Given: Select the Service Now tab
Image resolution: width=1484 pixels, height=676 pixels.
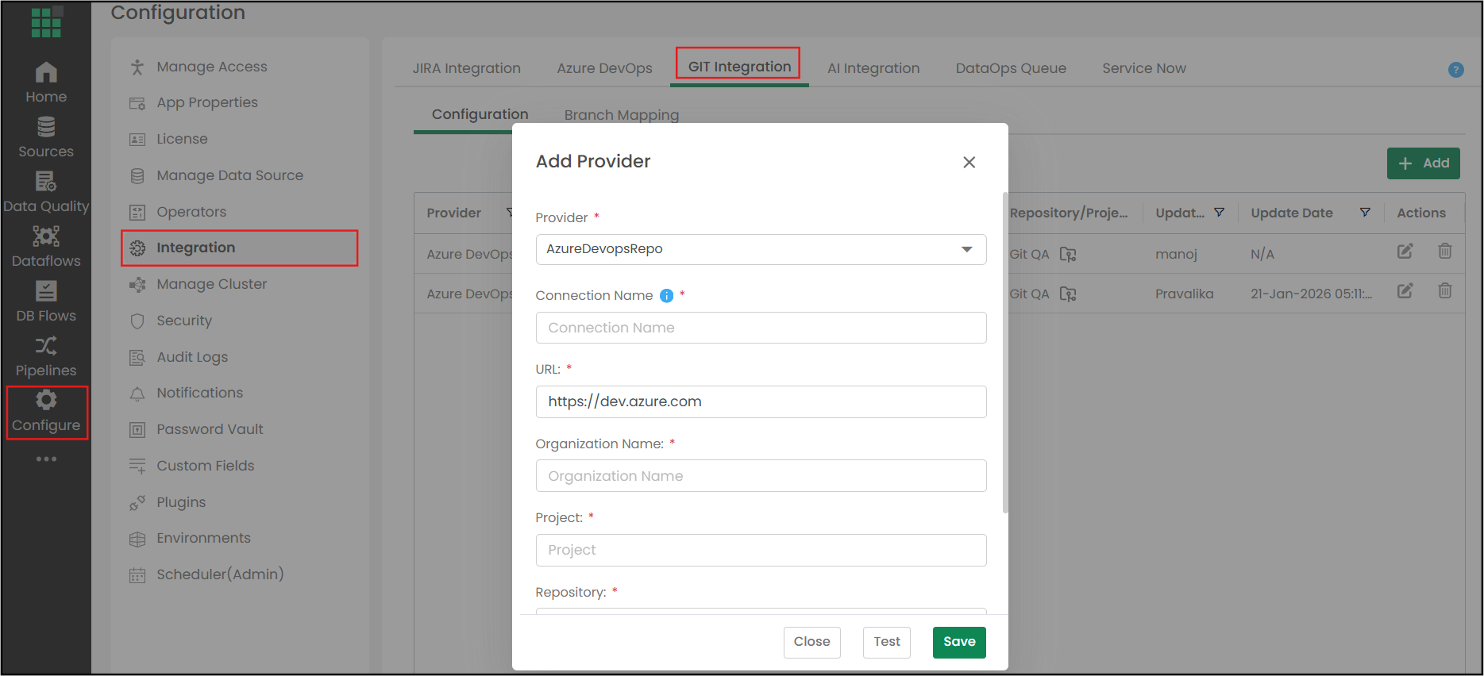Looking at the screenshot, I should click(1144, 68).
